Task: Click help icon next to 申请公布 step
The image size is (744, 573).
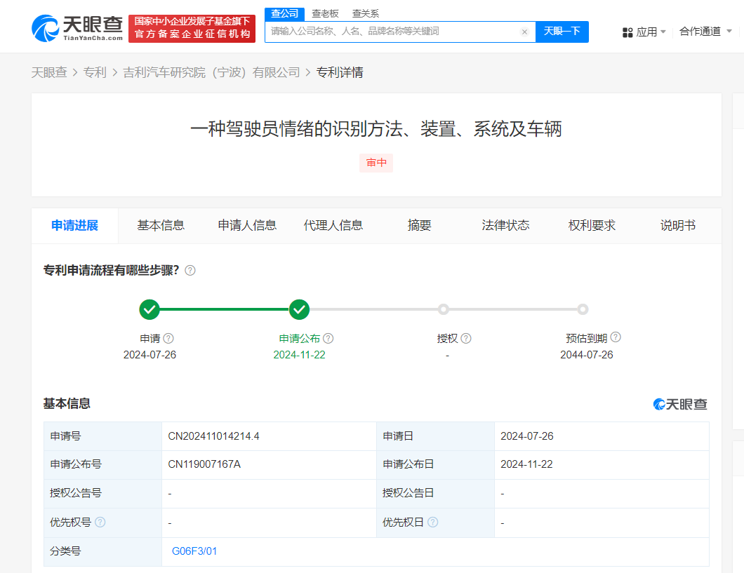Action: pyautogui.click(x=328, y=338)
